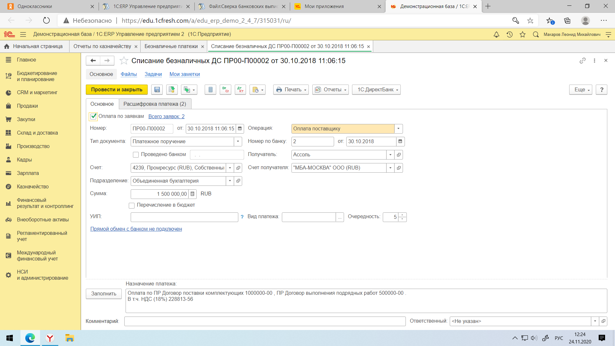
Task: Open the Еще menu button
Action: point(581,90)
